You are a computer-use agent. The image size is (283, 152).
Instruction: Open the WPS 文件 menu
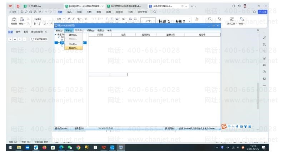(13, 12)
